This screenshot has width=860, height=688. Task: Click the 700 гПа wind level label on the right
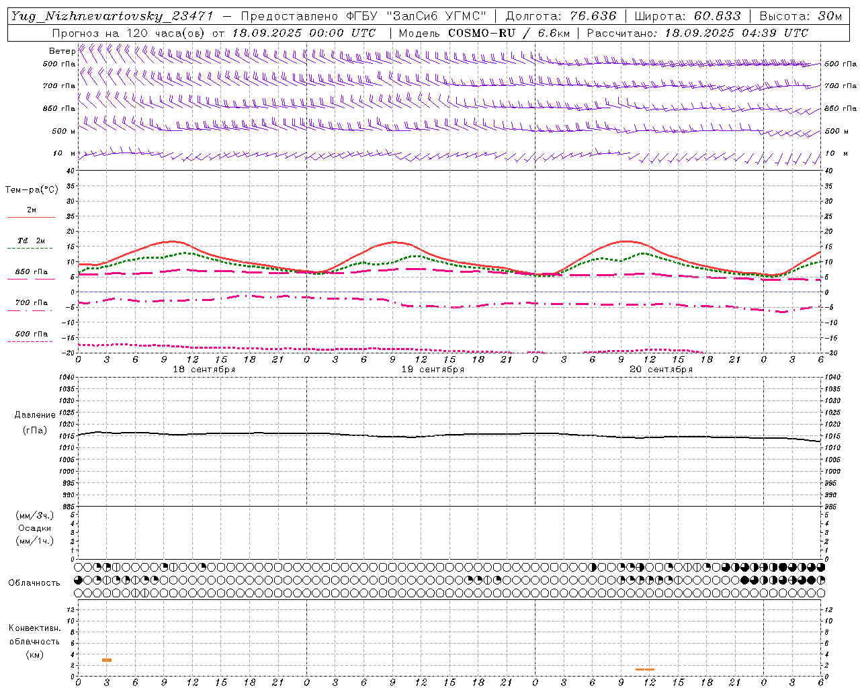[841, 86]
